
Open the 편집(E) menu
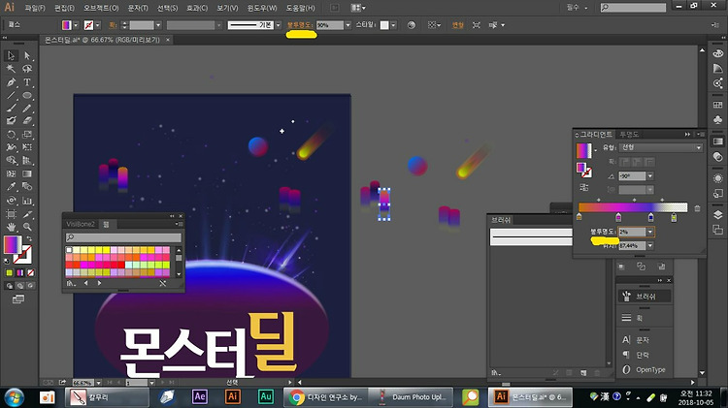[64, 8]
